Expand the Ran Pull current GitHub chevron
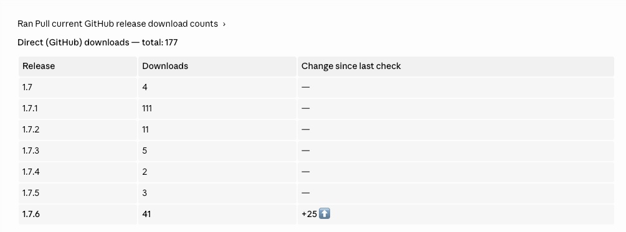Screen dimensions: 626x232 click(224, 24)
